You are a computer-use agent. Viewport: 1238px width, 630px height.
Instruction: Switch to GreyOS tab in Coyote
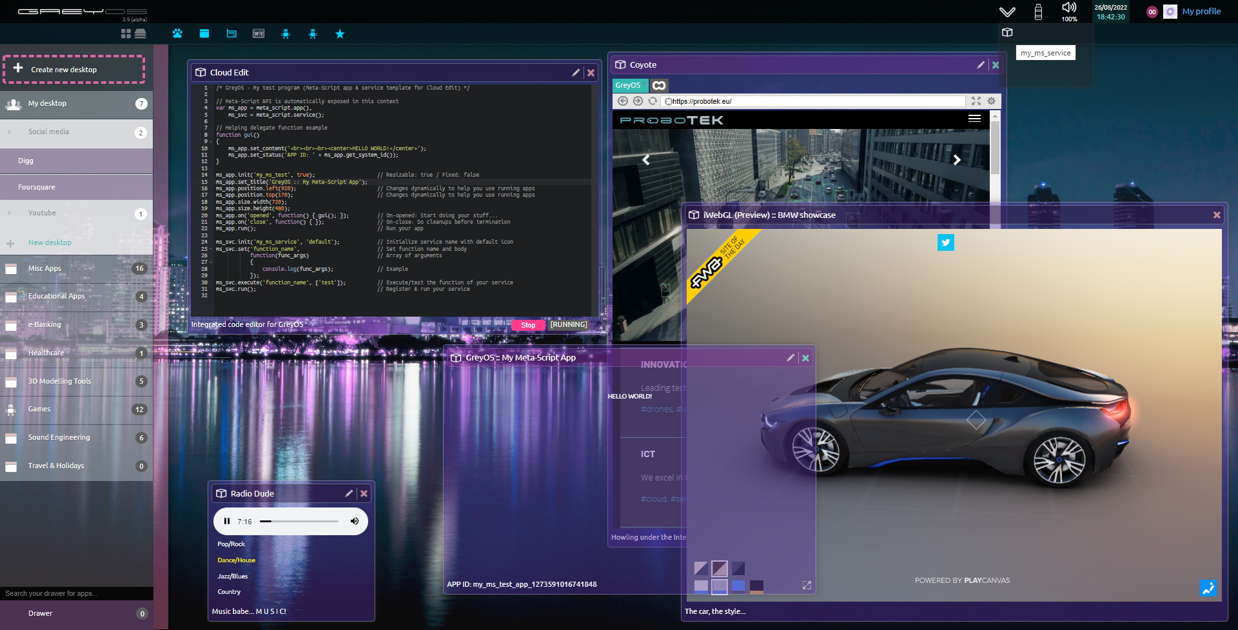629,85
